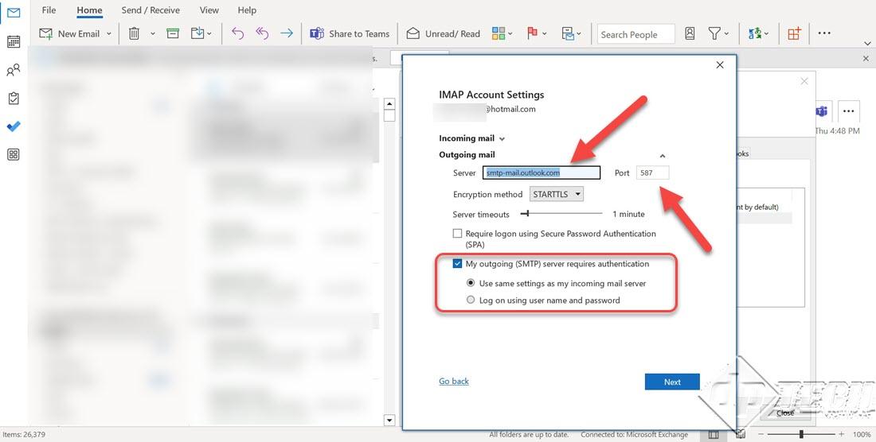Image resolution: width=876 pixels, height=442 pixels.
Task: Expand the Delete options dropdown arrow
Action: click(153, 34)
